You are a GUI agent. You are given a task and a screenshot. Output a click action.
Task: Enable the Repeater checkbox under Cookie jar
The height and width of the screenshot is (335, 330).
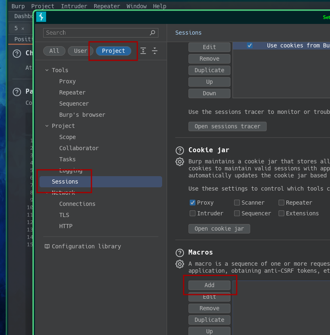point(281,203)
